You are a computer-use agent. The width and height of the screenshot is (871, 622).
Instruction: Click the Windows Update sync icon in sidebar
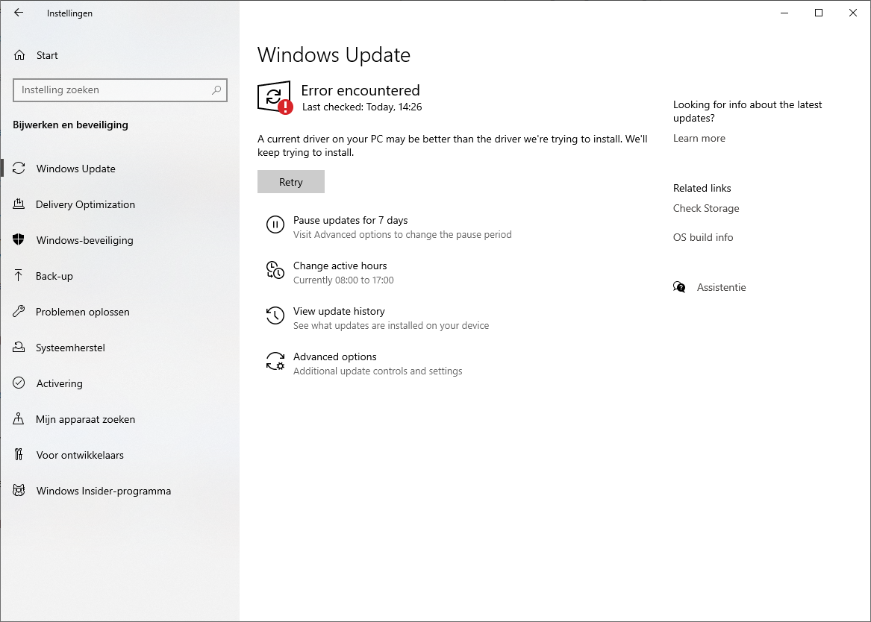(x=19, y=168)
